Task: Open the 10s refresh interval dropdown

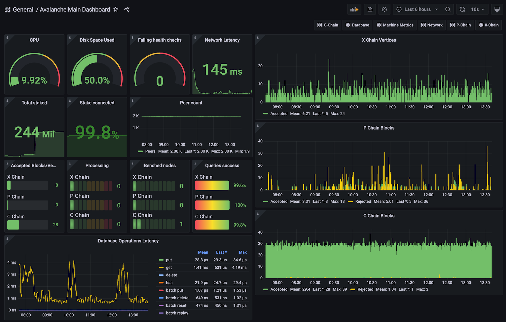Action: (x=477, y=9)
